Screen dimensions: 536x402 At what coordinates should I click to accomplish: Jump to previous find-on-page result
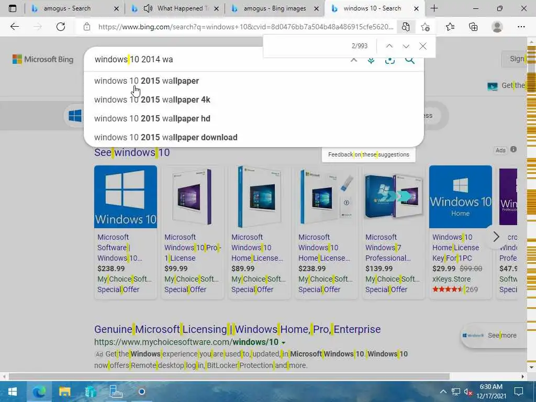pyautogui.click(x=389, y=46)
